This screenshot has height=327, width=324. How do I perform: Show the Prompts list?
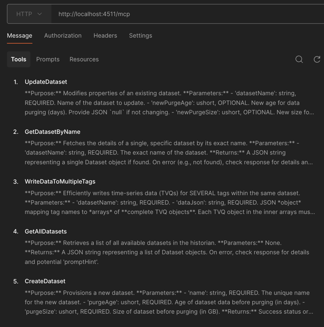pyautogui.click(x=48, y=59)
